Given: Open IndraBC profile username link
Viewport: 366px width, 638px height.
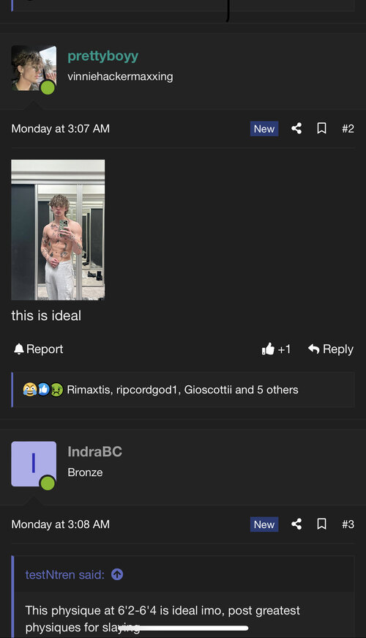Looking at the screenshot, I should click(x=94, y=451).
